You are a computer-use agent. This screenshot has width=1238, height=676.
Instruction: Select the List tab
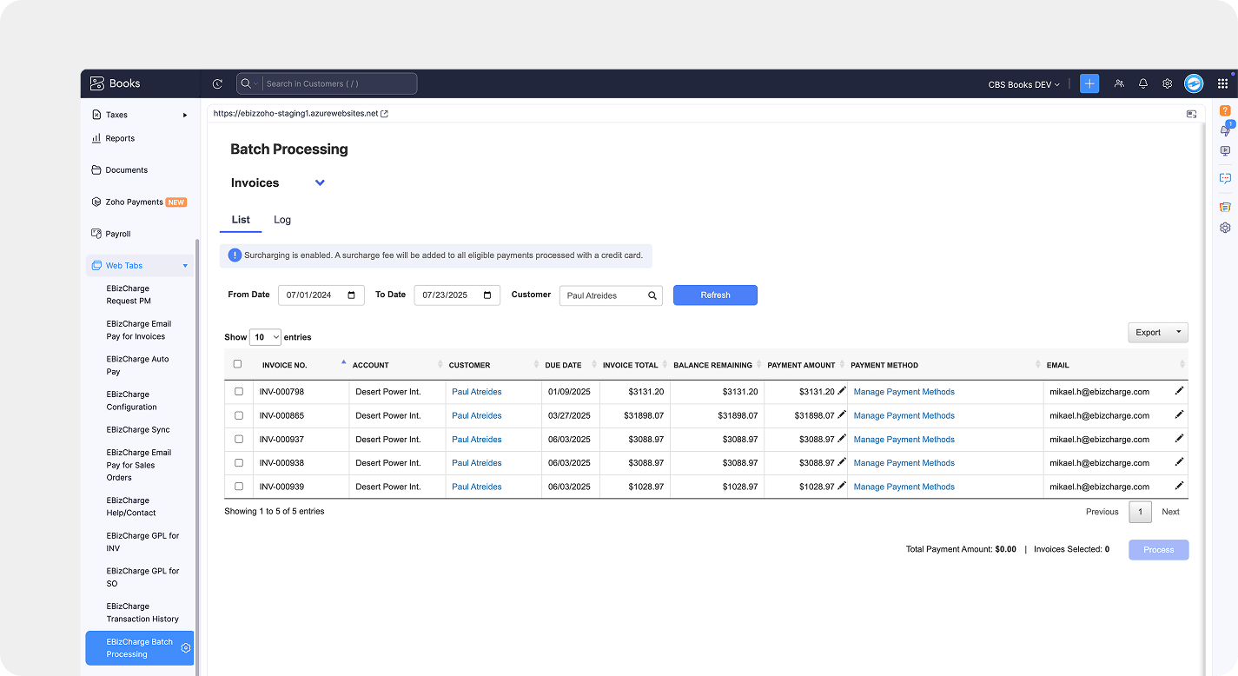pos(241,220)
